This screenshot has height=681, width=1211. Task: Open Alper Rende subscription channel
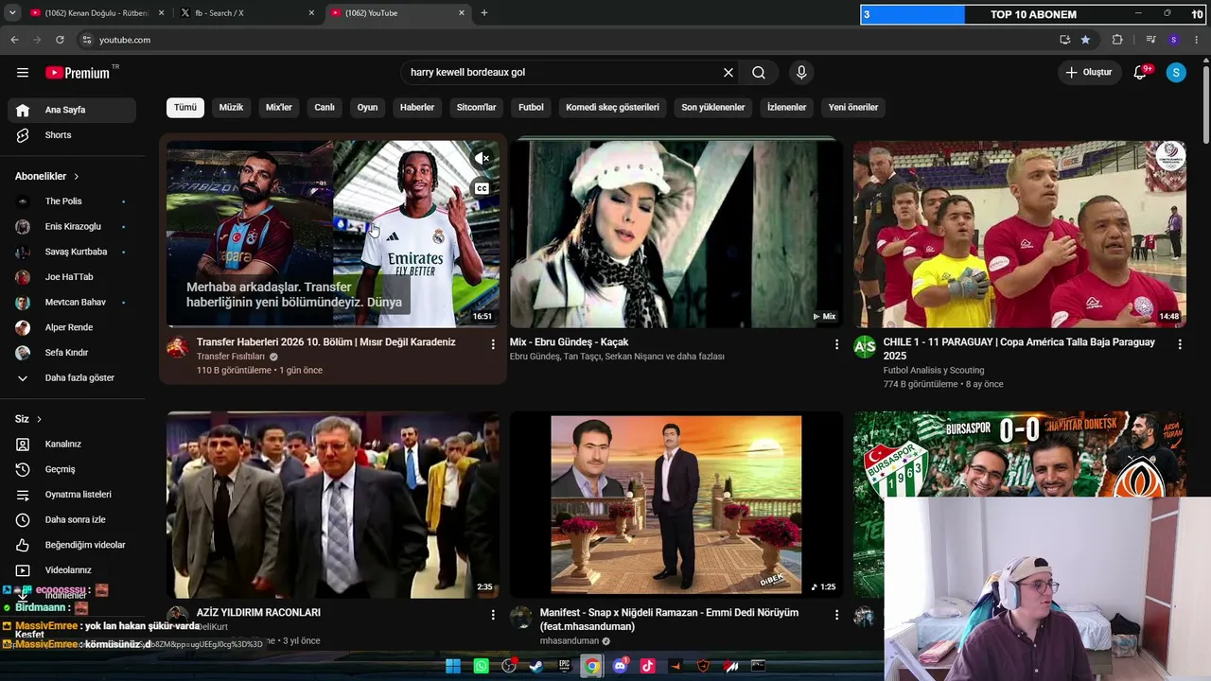72,327
